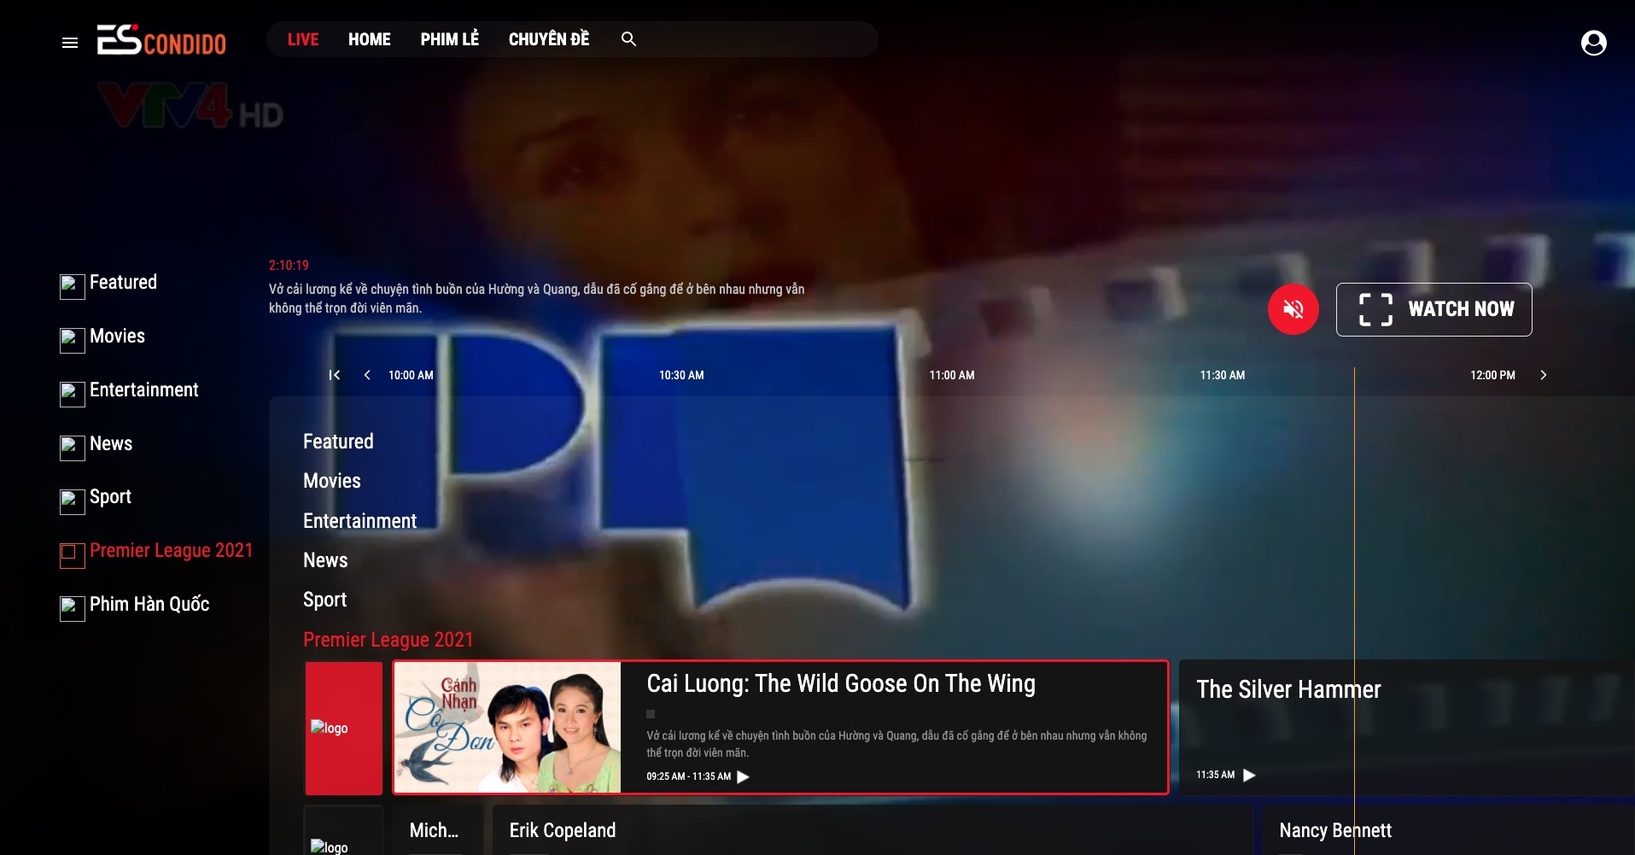1635x855 pixels.
Task: Click the Phim Hàn Quốc sidebar icon
Action: [72, 609]
